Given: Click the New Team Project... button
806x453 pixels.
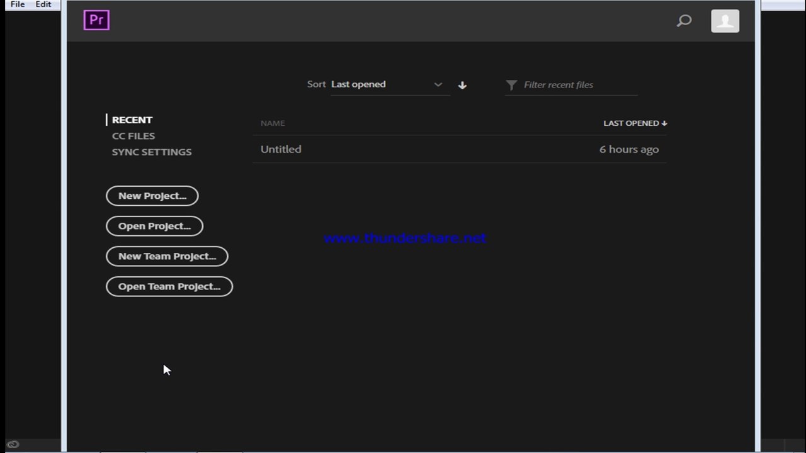Looking at the screenshot, I should pos(167,256).
